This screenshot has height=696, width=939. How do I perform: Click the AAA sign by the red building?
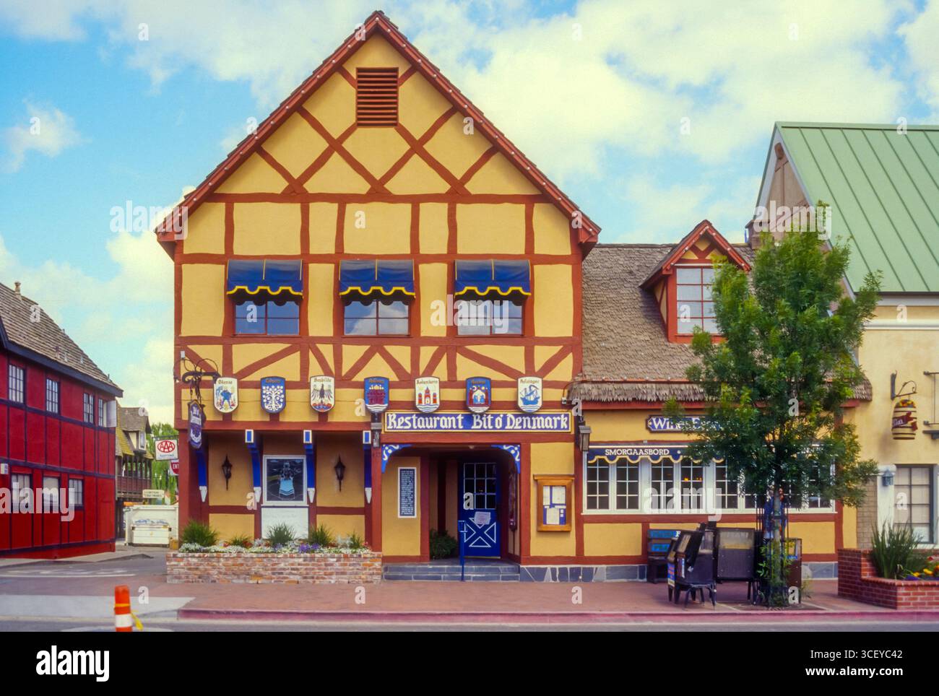click(x=166, y=449)
